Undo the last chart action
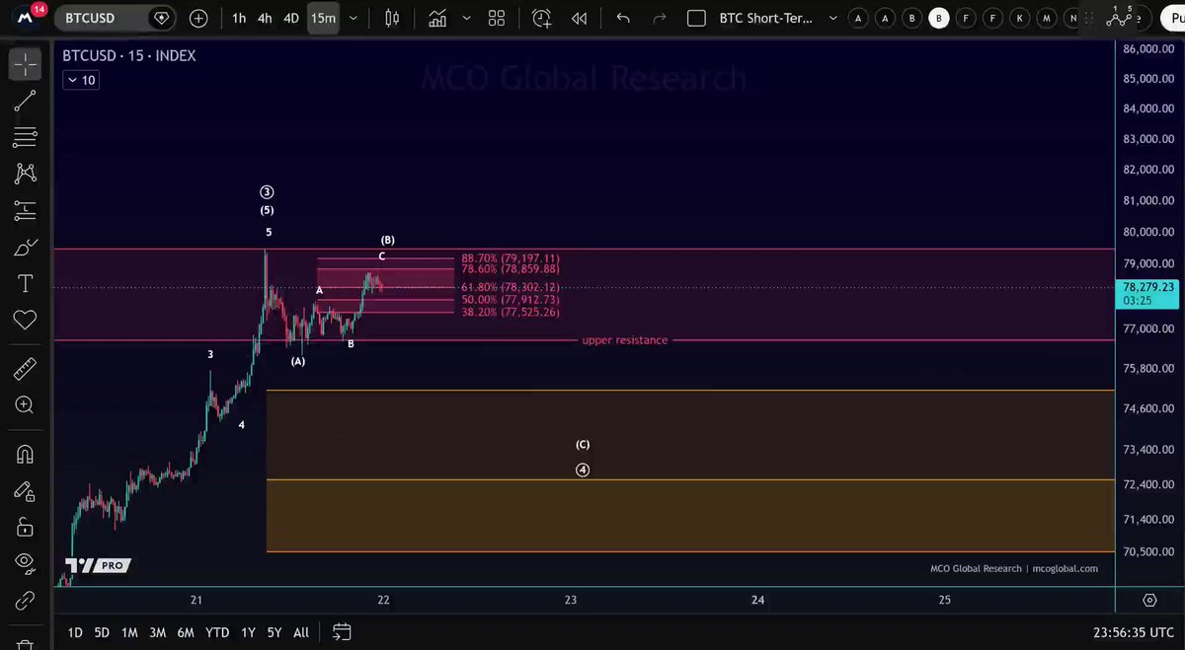Screen dimensions: 1185x650 click(x=623, y=18)
